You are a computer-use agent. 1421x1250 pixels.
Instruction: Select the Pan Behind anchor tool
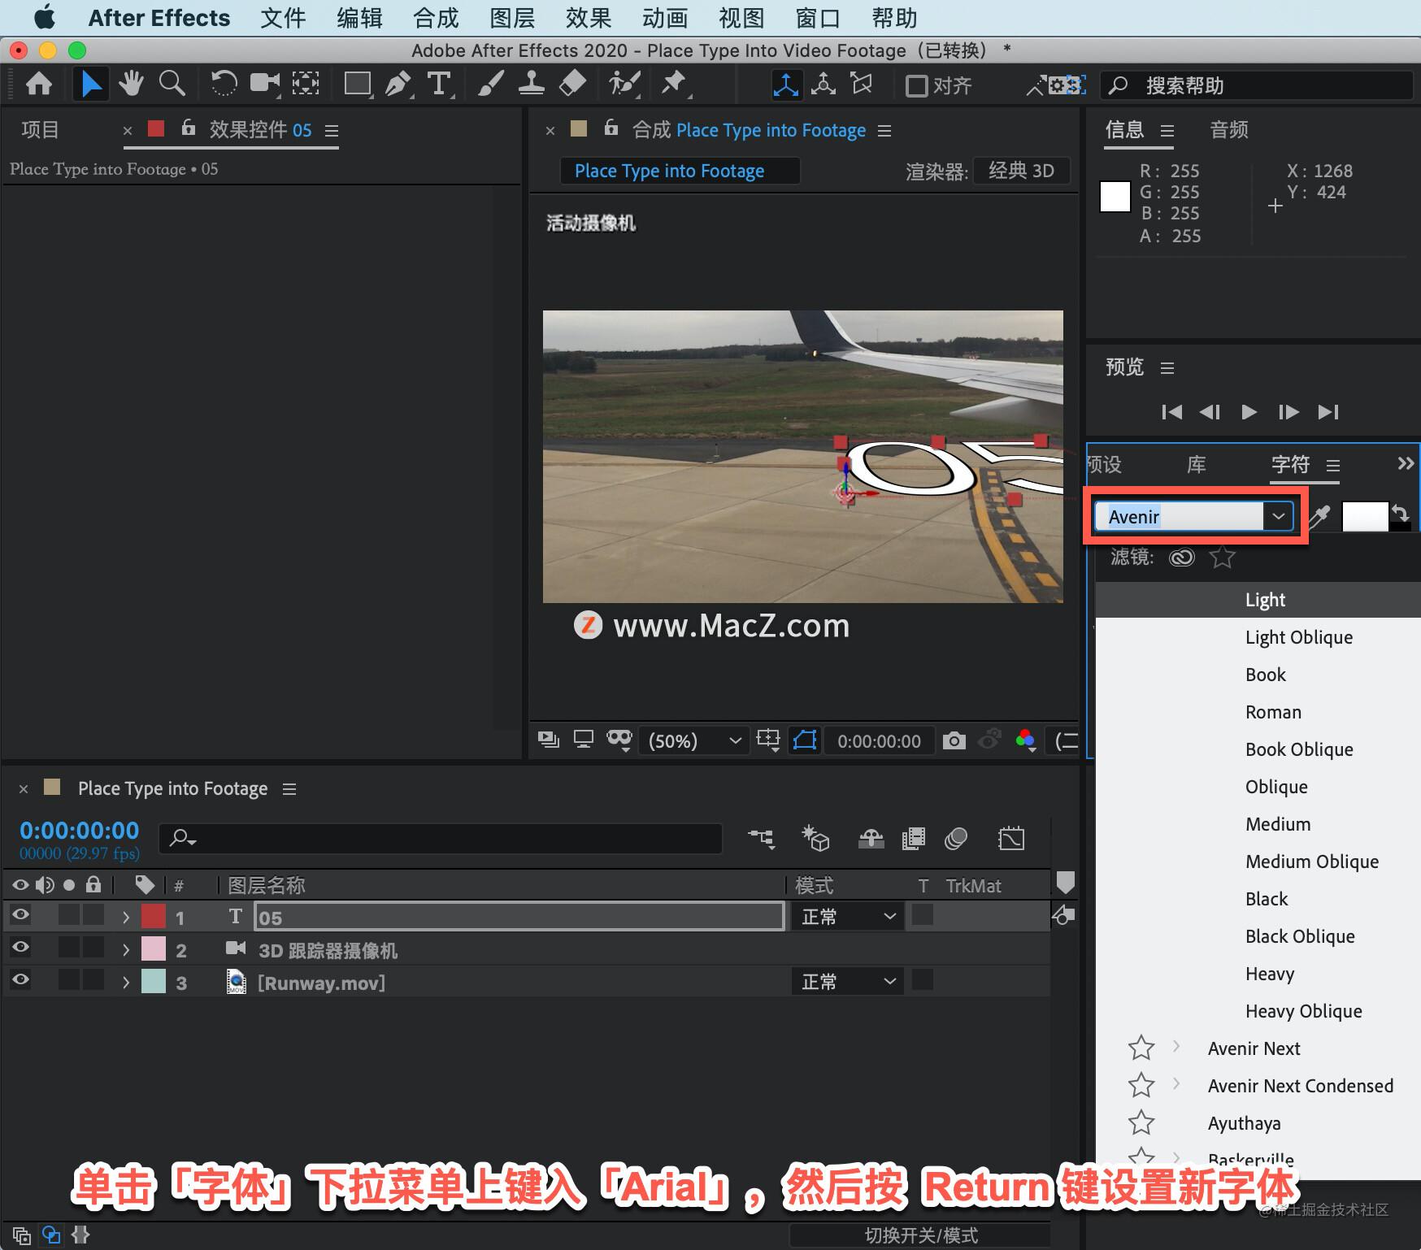pos(306,85)
